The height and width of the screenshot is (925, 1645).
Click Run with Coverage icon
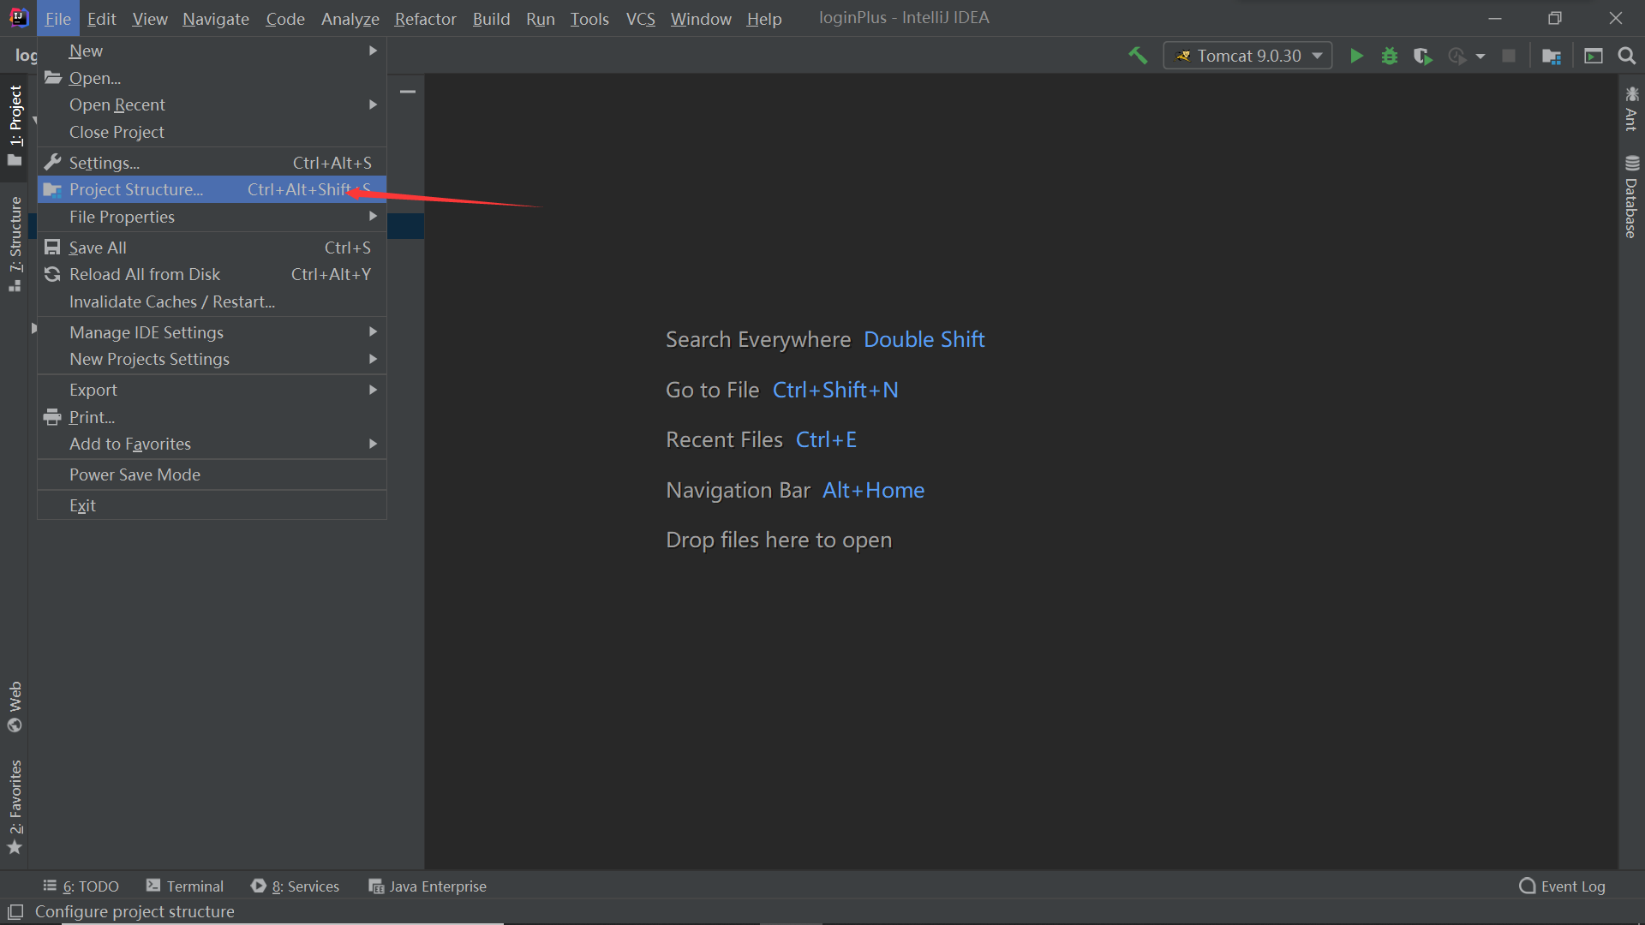tap(1422, 57)
